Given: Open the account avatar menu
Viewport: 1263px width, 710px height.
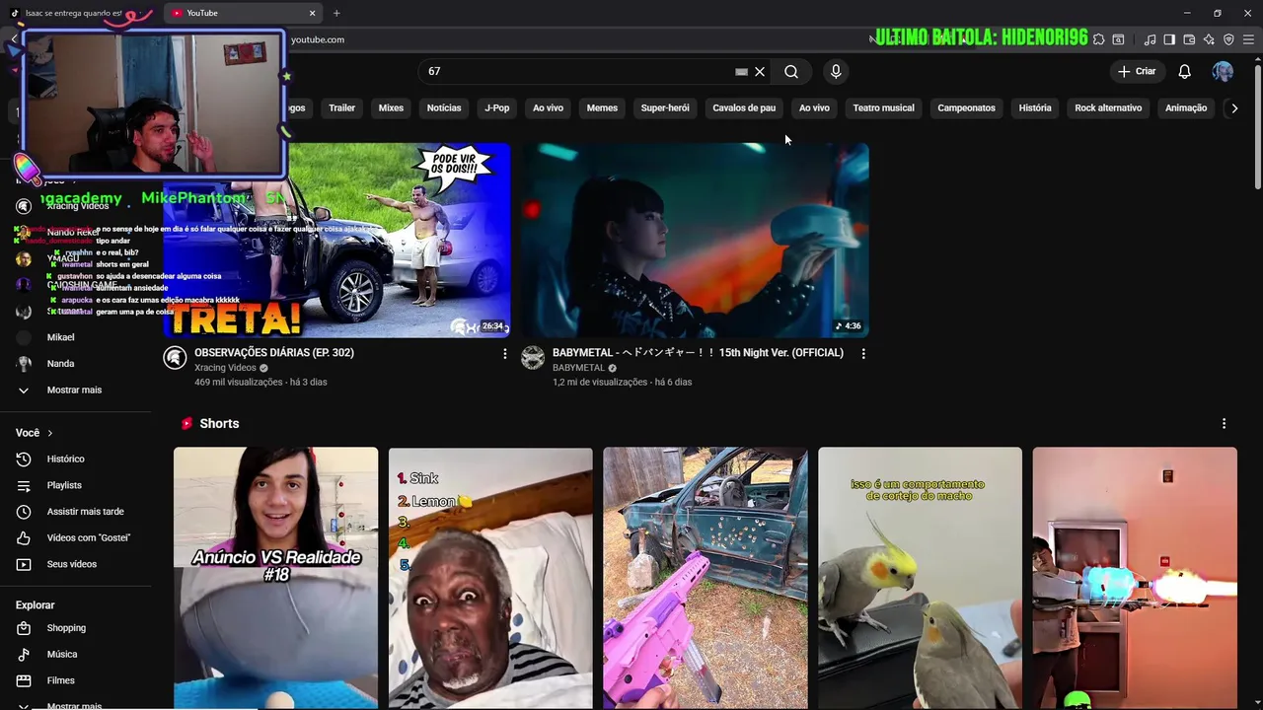Looking at the screenshot, I should click(x=1223, y=71).
